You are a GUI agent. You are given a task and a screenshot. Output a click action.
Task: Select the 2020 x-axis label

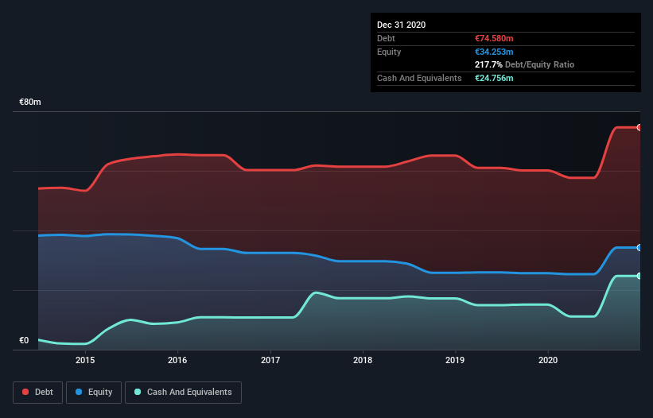[x=548, y=360]
